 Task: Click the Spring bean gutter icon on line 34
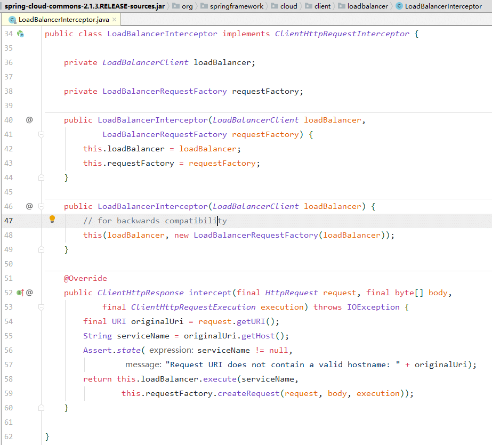[x=21, y=34]
